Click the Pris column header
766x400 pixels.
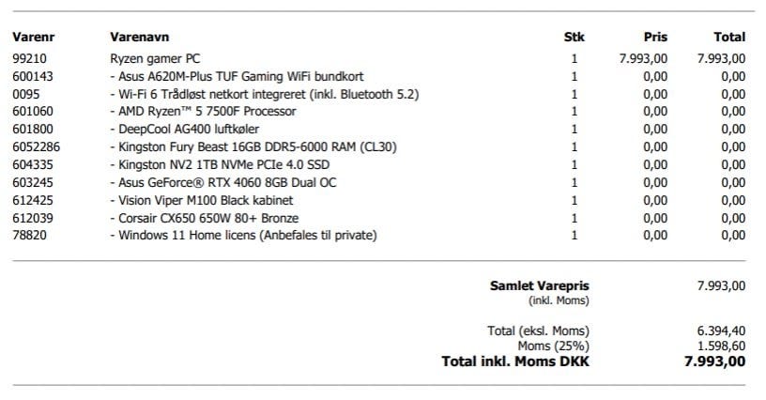click(655, 38)
